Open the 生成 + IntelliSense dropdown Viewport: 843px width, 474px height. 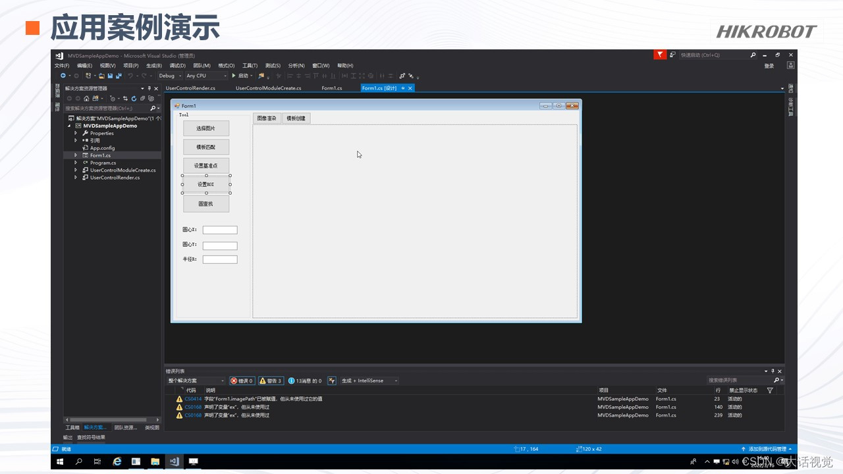[369, 381]
